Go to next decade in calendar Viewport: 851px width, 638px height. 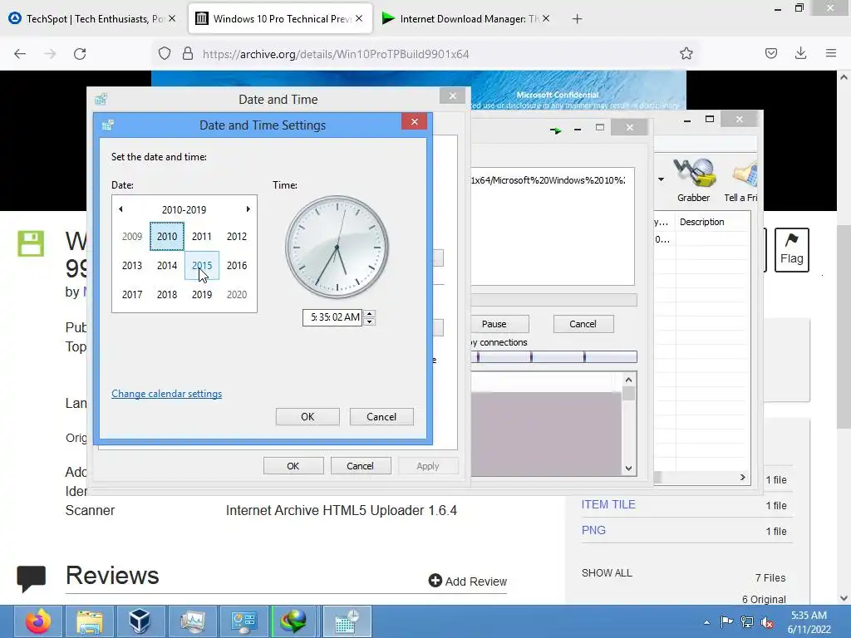click(248, 209)
